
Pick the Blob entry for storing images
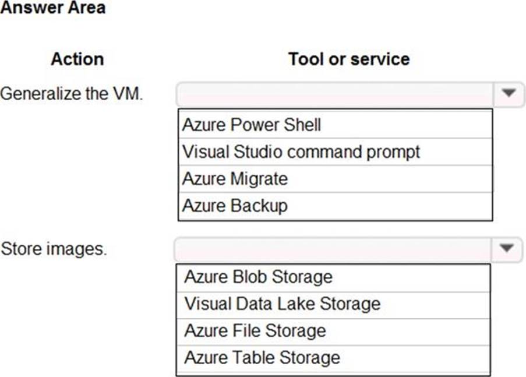pyautogui.click(x=258, y=277)
